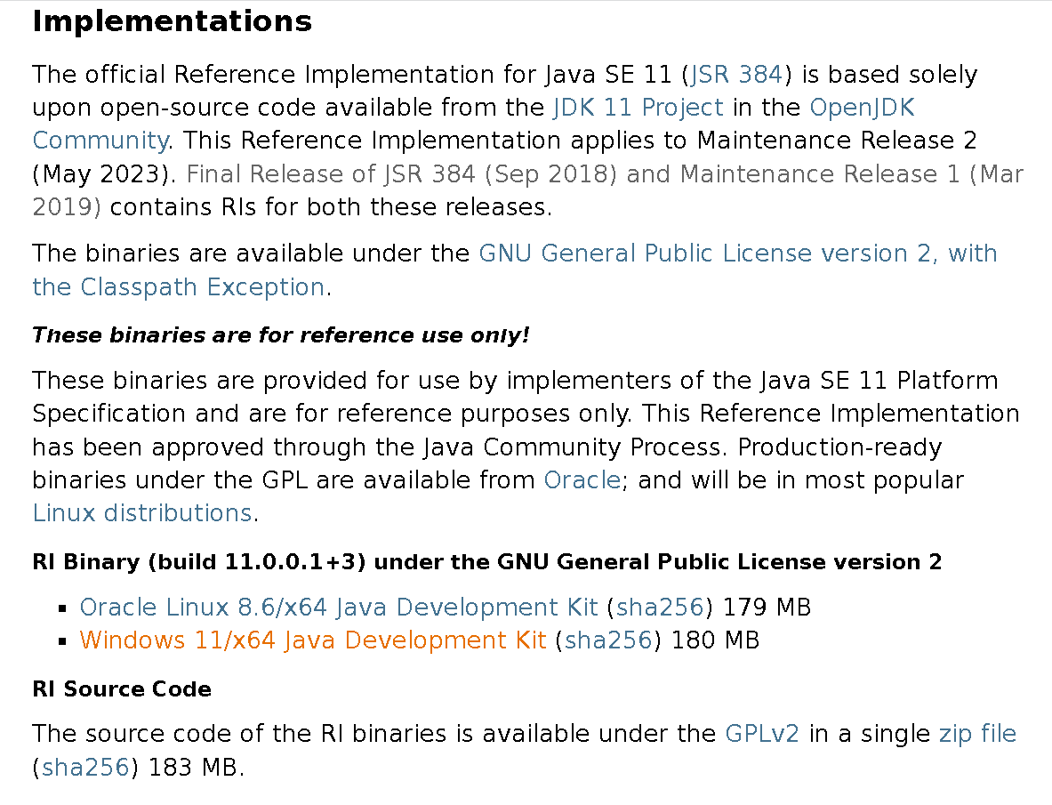Screen dimensions: 1052x805
Task: Open Final Release of JSR 384 link
Action: click(528, 190)
